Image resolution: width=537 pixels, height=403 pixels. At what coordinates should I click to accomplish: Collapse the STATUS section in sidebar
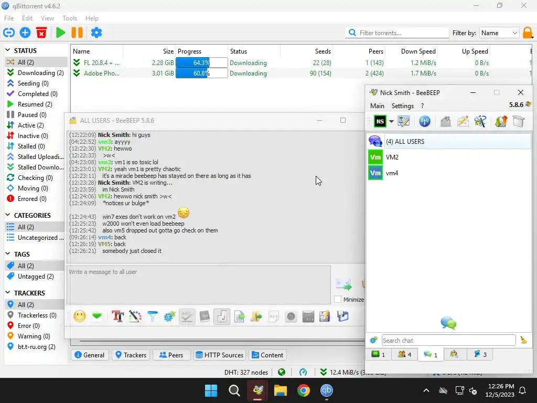pos(8,50)
